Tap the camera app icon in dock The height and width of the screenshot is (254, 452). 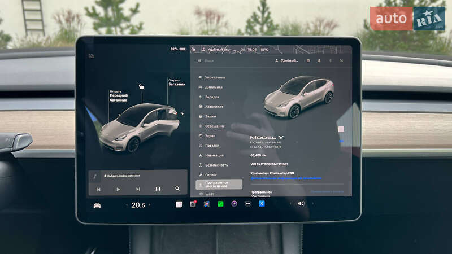(x=193, y=204)
